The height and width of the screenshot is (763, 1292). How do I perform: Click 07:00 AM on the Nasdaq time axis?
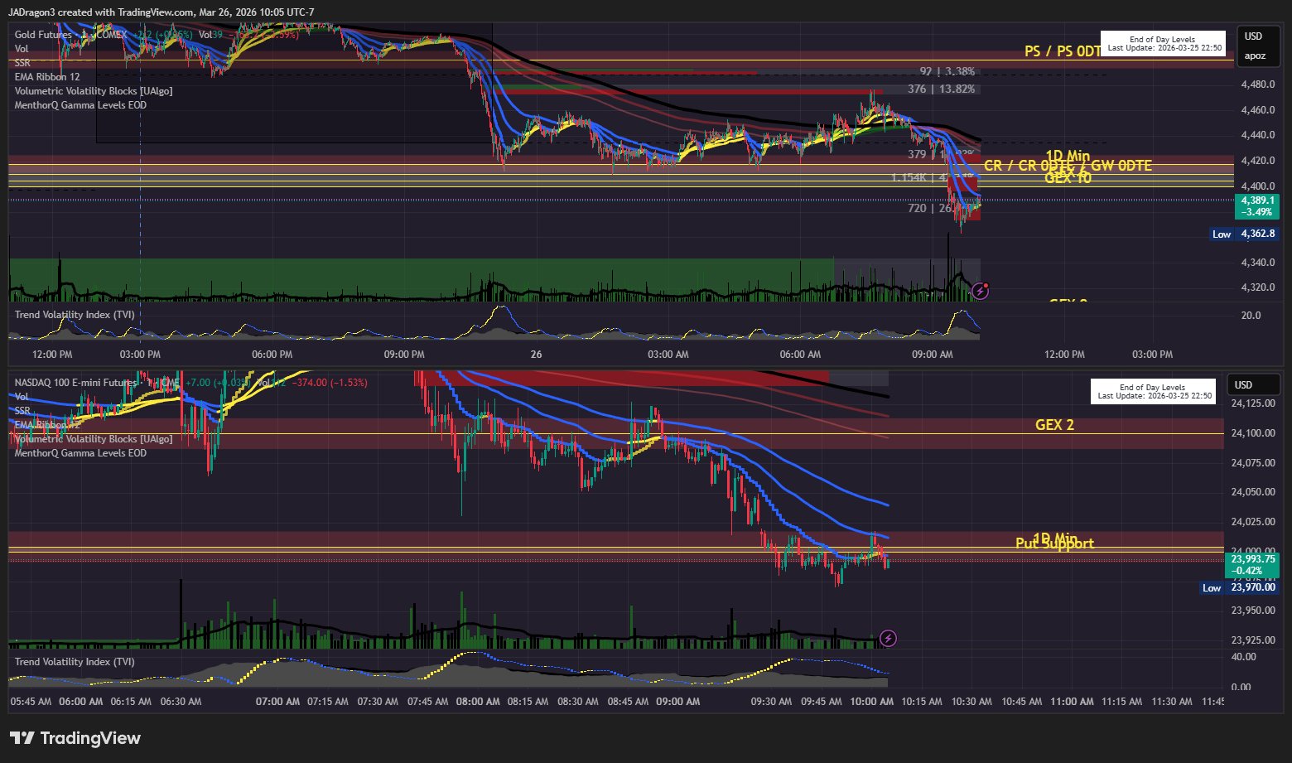pyautogui.click(x=278, y=702)
